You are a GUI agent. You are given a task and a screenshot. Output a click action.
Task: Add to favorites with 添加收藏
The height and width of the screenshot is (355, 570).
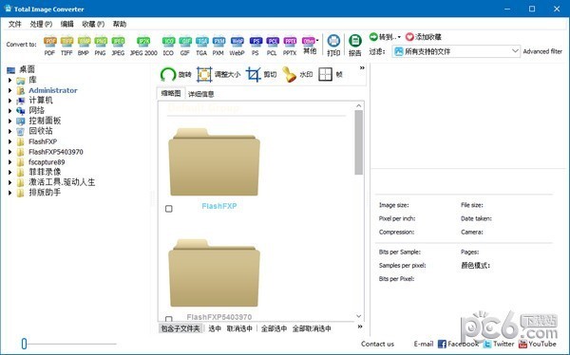click(424, 37)
